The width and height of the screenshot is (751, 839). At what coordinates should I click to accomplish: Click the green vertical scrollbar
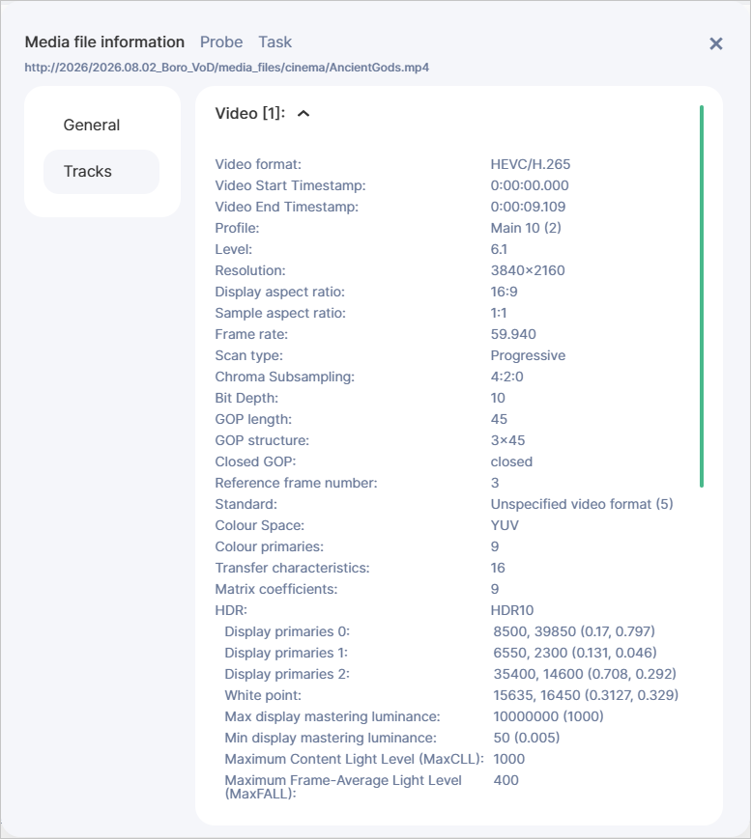[x=701, y=296]
